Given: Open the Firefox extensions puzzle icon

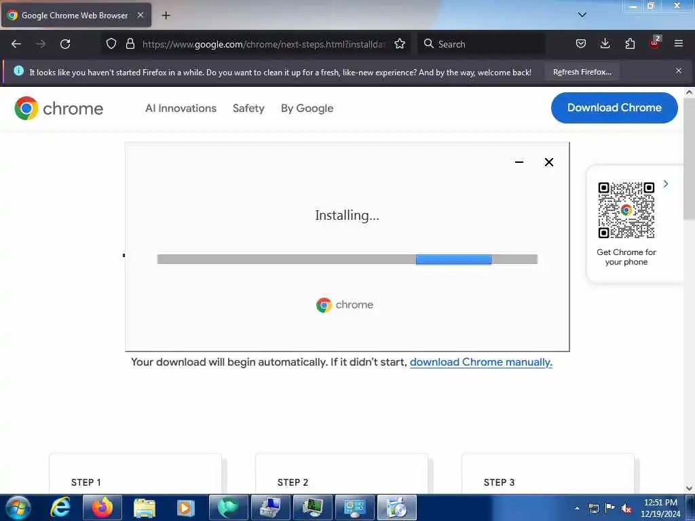Looking at the screenshot, I should [630, 44].
